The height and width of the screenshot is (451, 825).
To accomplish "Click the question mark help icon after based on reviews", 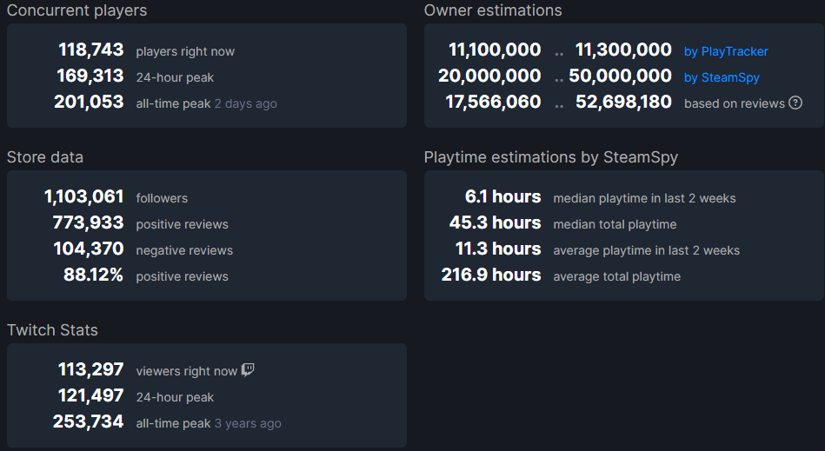I will pos(795,103).
